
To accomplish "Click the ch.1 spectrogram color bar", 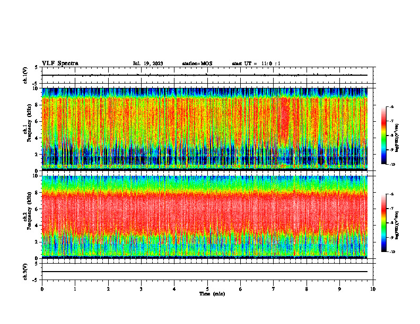I will (x=383, y=136).
